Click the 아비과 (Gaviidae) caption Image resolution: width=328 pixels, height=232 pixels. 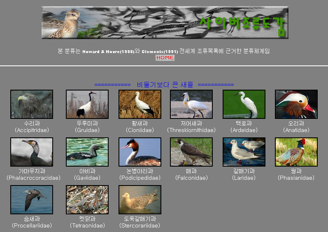coord(87,174)
